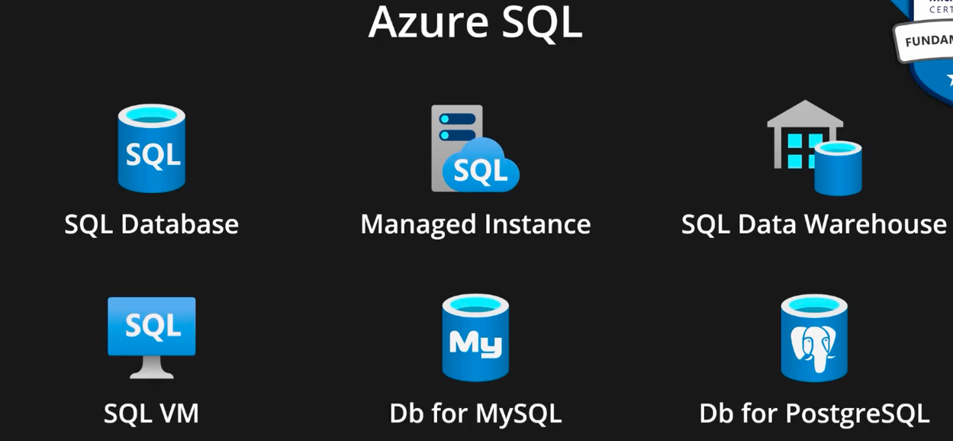Click the "SQL Database" text label
This screenshot has height=441, width=953.
click(151, 224)
